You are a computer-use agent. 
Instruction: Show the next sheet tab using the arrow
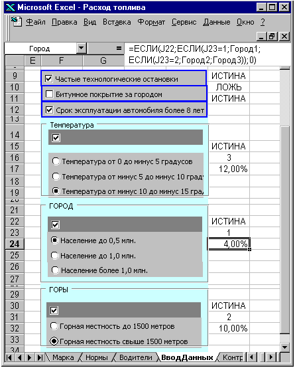(30, 357)
